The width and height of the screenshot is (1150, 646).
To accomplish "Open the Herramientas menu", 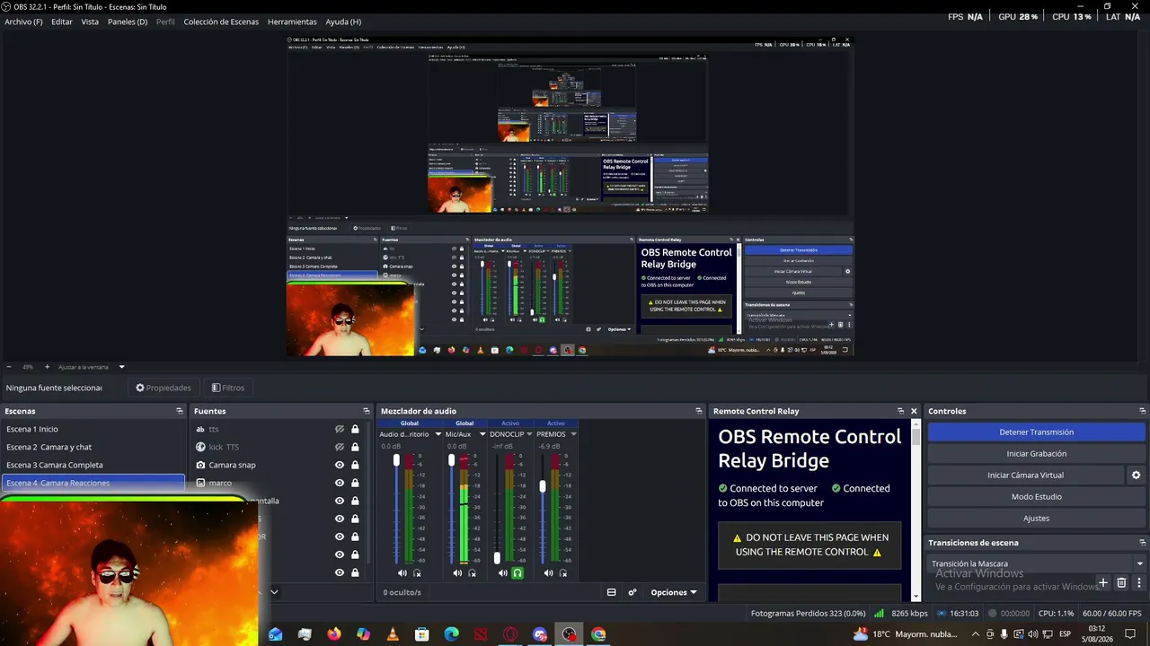I will coord(292,22).
